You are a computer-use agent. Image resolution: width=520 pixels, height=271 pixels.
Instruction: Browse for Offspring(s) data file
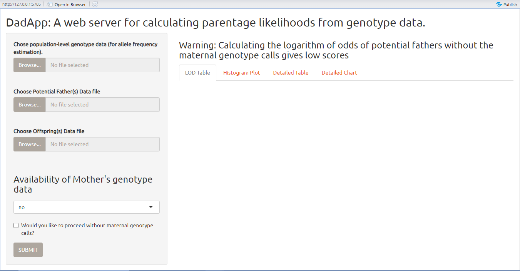click(x=30, y=144)
